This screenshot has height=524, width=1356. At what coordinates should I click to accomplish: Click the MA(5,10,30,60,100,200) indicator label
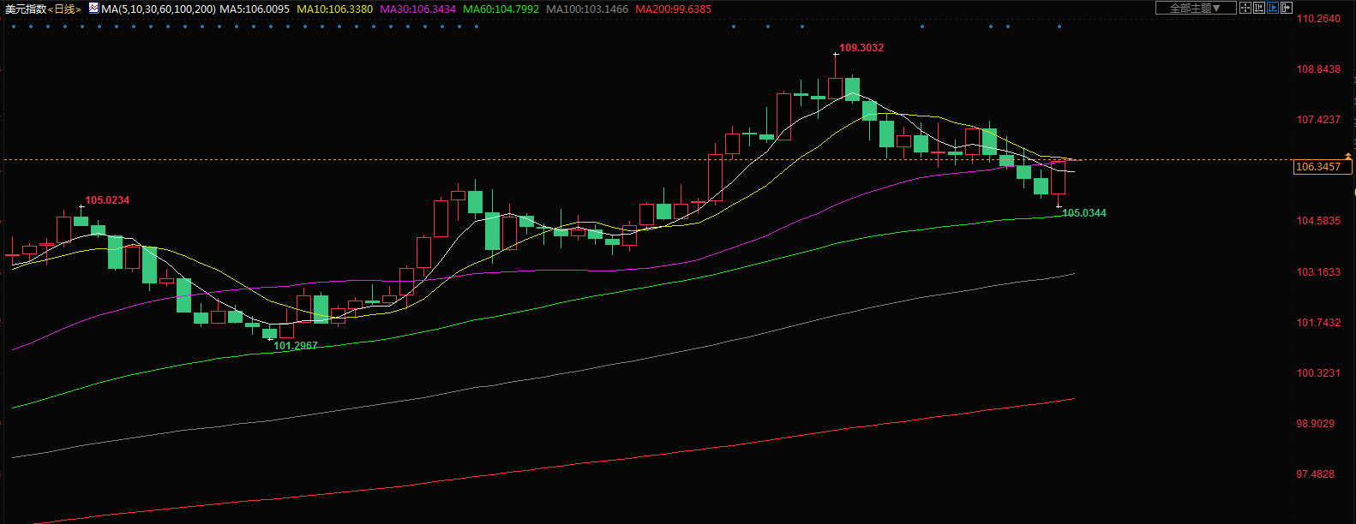pyautogui.click(x=159, y=9)
